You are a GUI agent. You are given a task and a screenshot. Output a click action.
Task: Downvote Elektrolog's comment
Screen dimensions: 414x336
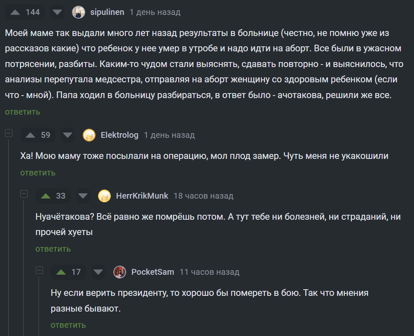(67, 135)
